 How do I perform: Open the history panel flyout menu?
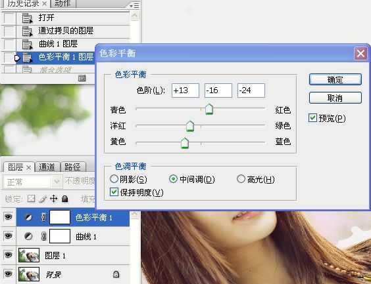tap(135, 5)
